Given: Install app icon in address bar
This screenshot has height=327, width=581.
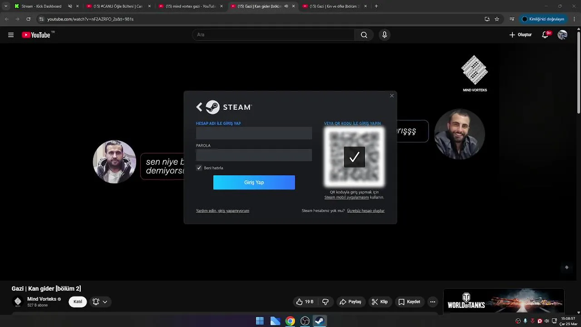Looking at the screenshot, I should point(487,19).
